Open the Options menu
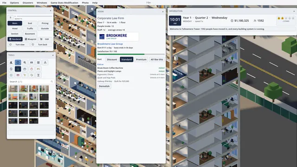Screen dimensions: 297x167 [14, 3]
